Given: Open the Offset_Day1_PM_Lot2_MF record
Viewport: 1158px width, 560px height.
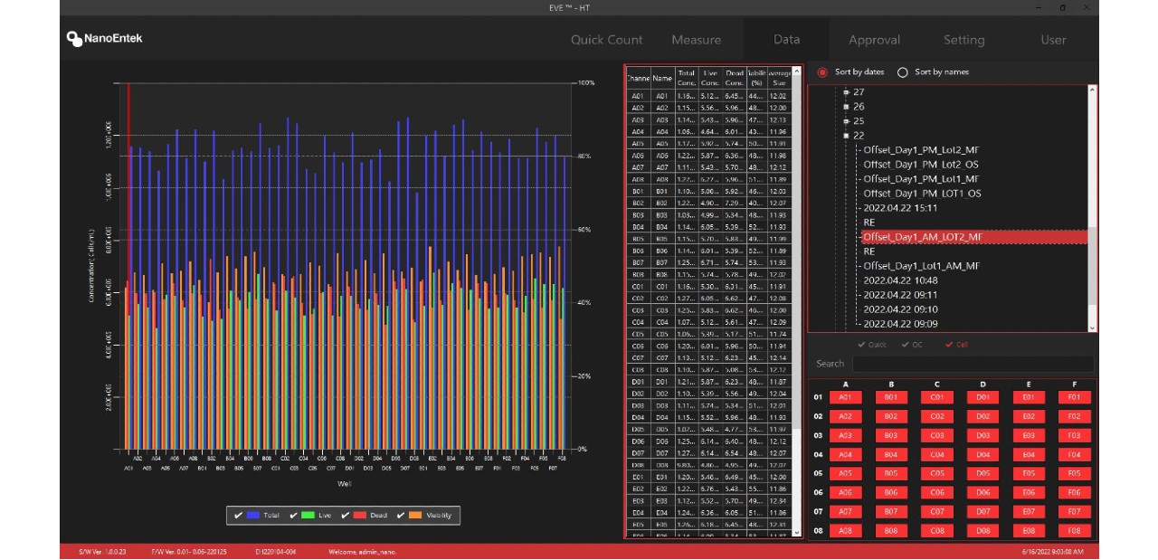Looking at the screenshot, I should (920, 150).
